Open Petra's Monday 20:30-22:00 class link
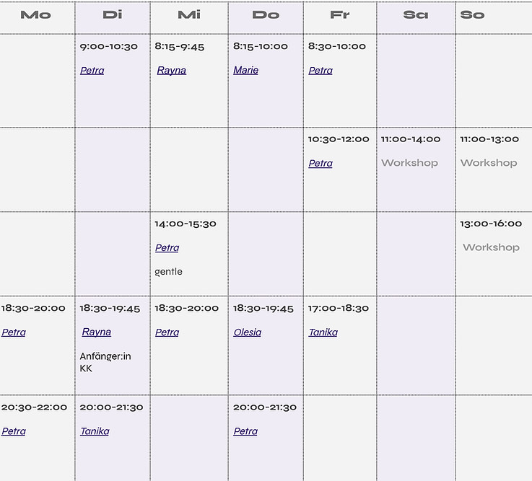Image resolution: width=532 pixels, height=481 pixels. click(14, 431)
